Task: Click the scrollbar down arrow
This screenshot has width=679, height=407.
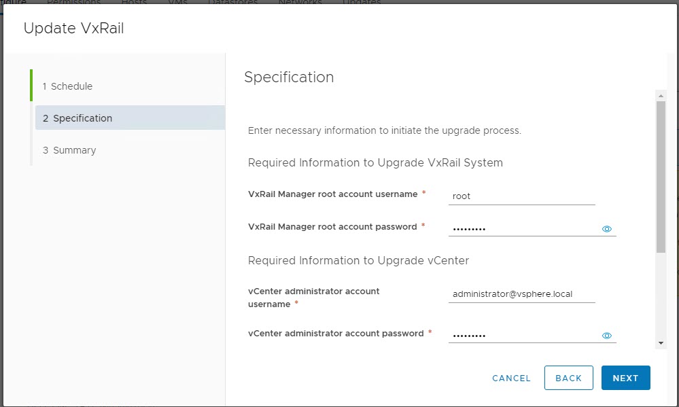Action: pos(661,344)
